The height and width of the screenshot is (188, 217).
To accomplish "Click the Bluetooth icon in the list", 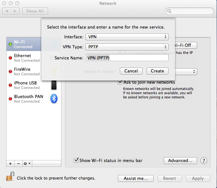I will [x=54, y=99].
